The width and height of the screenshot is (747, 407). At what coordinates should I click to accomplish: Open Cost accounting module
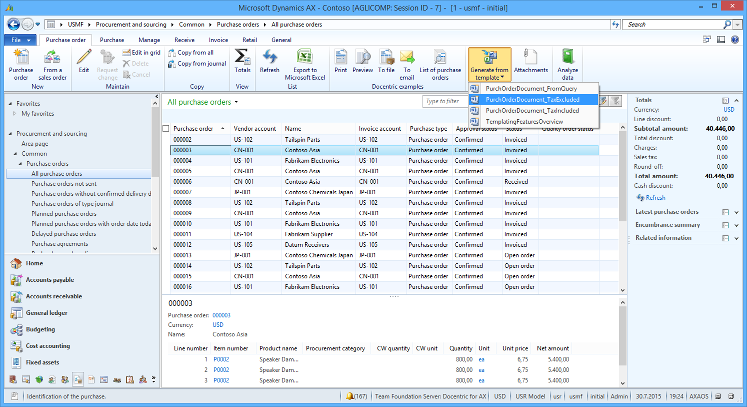pos(48,346)
